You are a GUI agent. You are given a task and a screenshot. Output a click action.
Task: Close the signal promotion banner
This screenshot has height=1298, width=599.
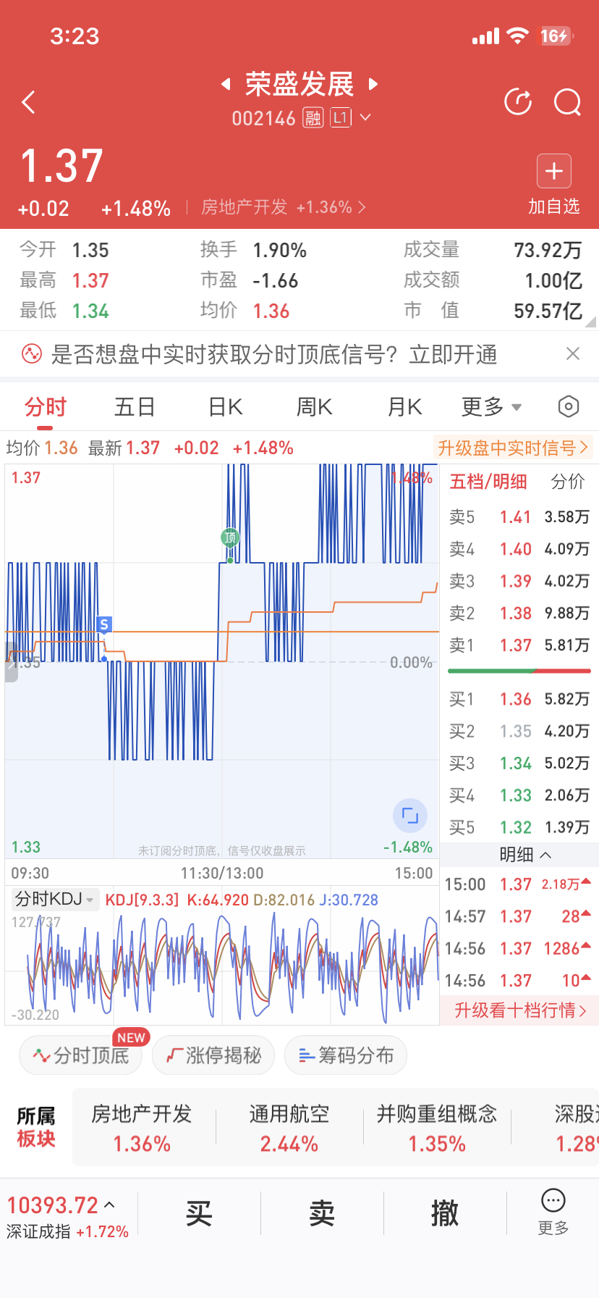573,353
